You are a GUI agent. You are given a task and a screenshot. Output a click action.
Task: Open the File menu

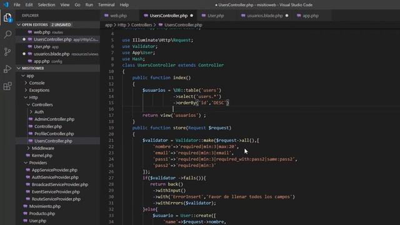[17, 5]
